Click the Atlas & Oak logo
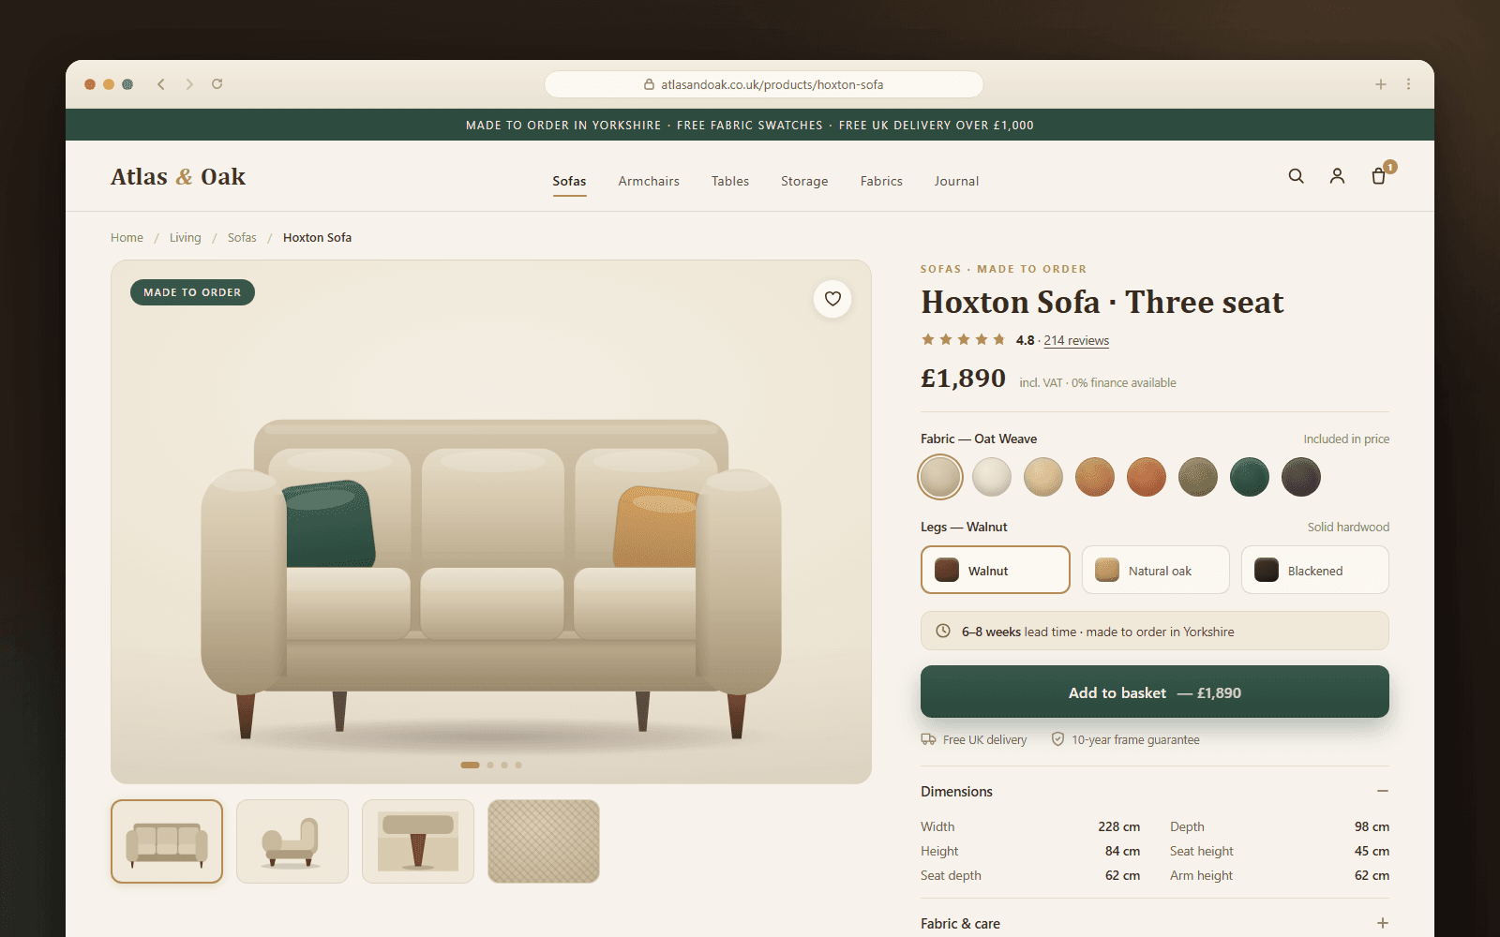The image size is (1500, 937). (178, 176)
